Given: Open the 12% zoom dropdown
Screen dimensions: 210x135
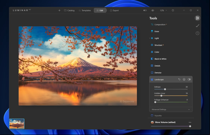Looking at the screenshot, I should (x=163, y=10).
